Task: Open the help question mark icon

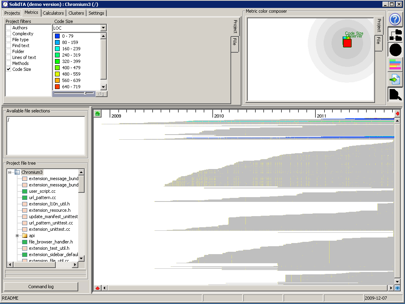Action: pyautogui.click(x=395, y=19)
